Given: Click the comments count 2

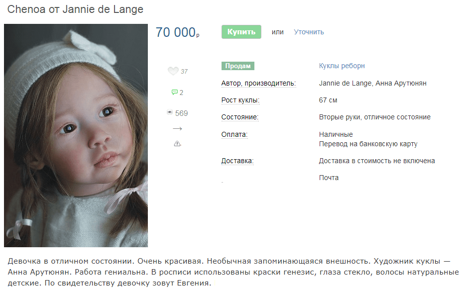Looking at the screenshot, I should click(x=181, y=93).
